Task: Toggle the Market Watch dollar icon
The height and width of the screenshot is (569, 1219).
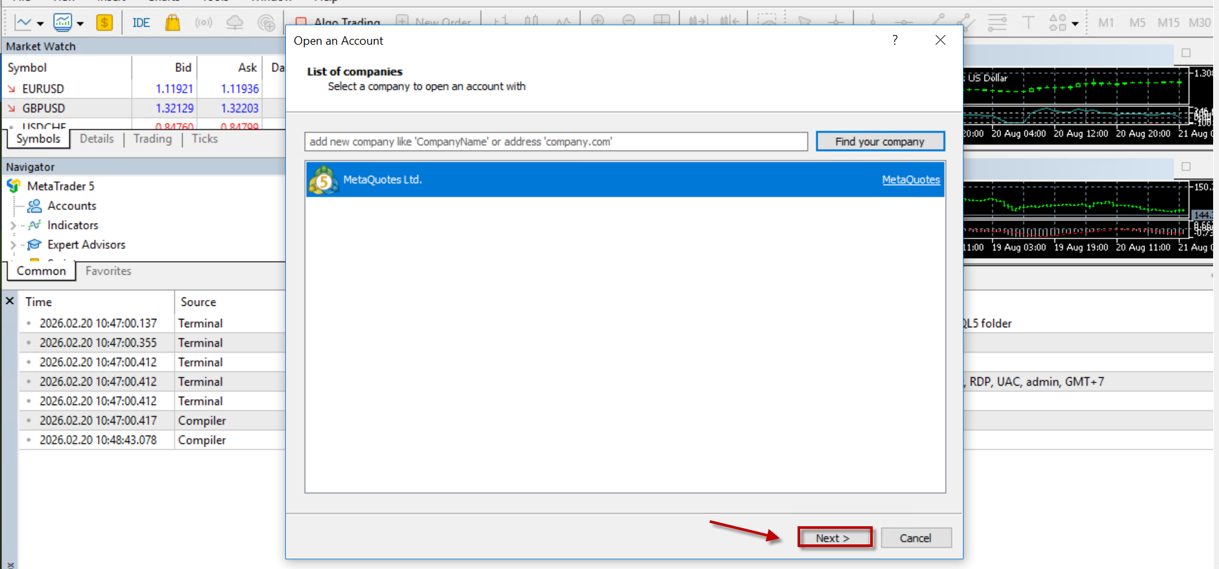Action: pyautogui.click(x=104, y=23)
